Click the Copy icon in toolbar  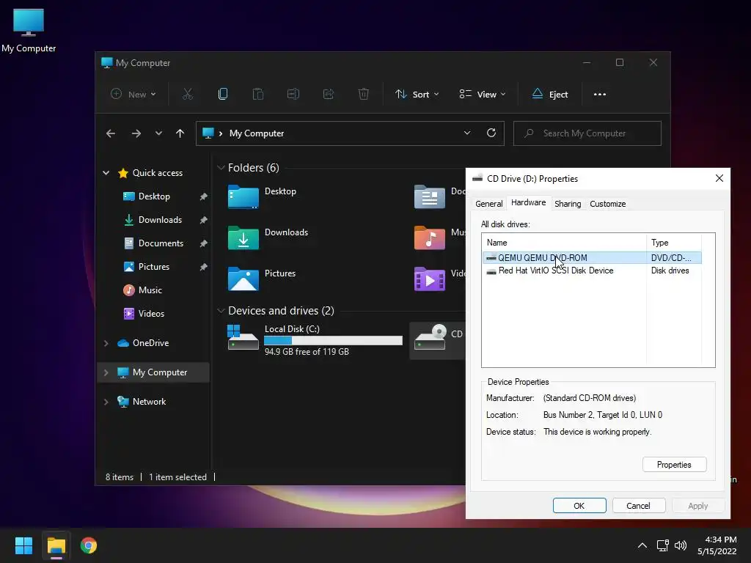click(x=223, y=95)
